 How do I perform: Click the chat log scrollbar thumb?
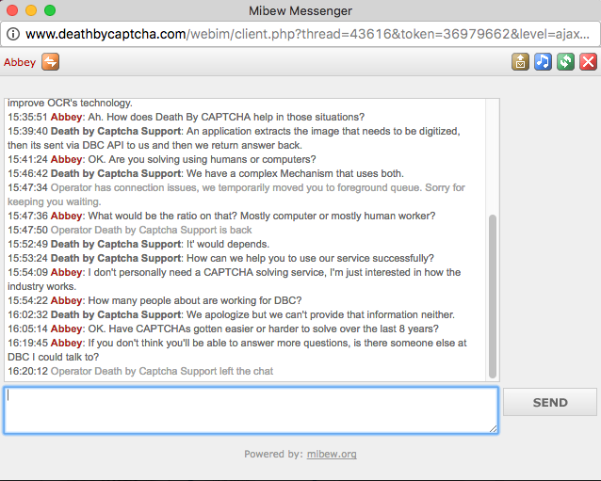[493, 297]
